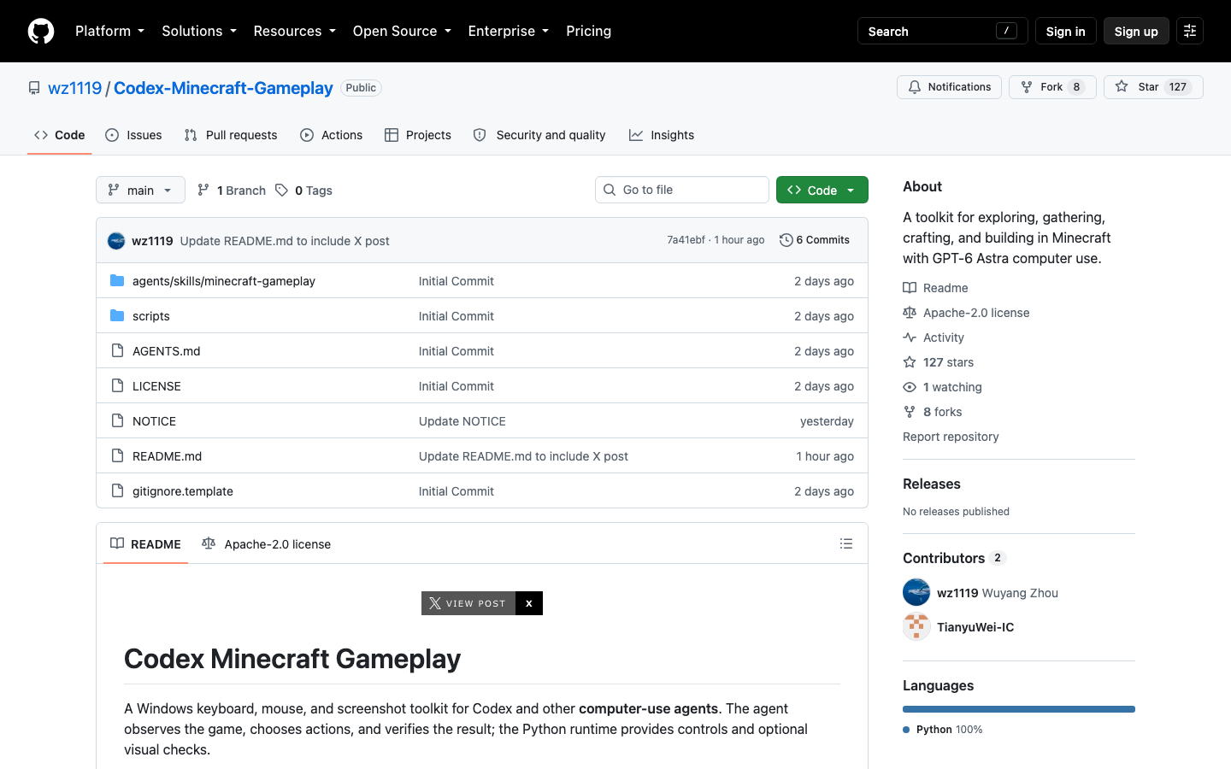Focus the Go to file field

tap(682, 190)
